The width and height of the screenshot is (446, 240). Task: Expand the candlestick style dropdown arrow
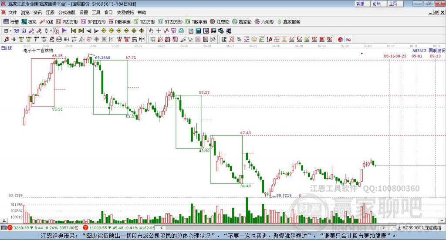click(51, 31)
